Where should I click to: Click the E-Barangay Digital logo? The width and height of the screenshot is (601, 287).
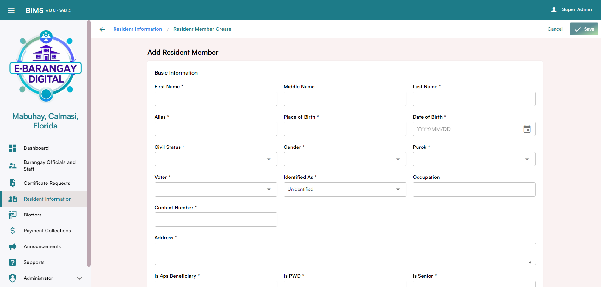46,66
